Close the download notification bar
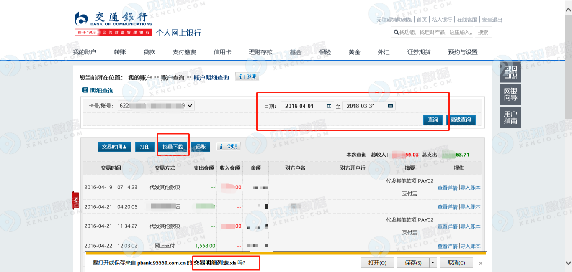The height and width of the screenshot is (272, 572). click(481, 263)
